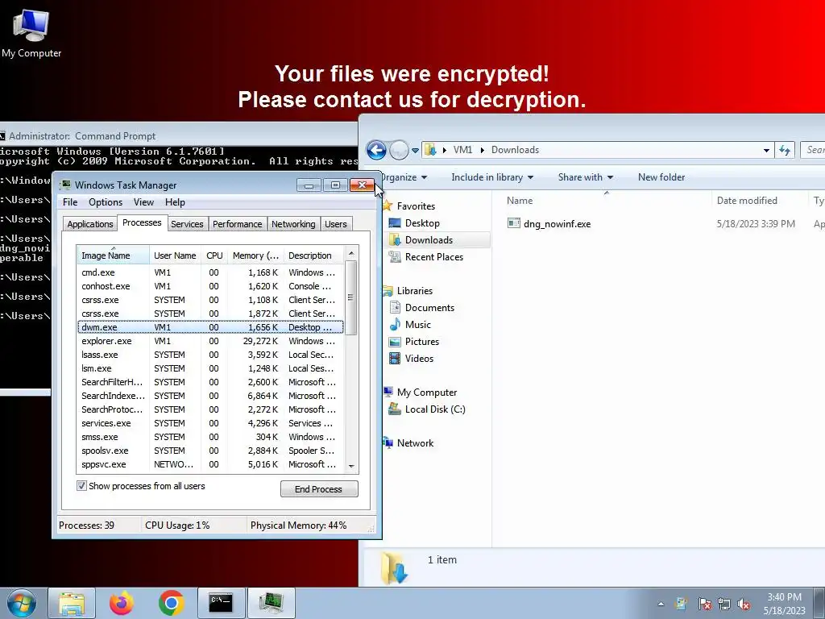Viewport: 825px width, 619px height.
Task: Switch to the Networking tab
Action: (293, 224)
